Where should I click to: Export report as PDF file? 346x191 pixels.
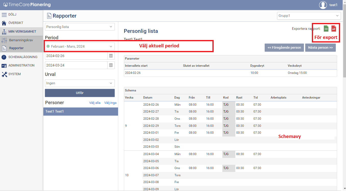pos(334,29)
